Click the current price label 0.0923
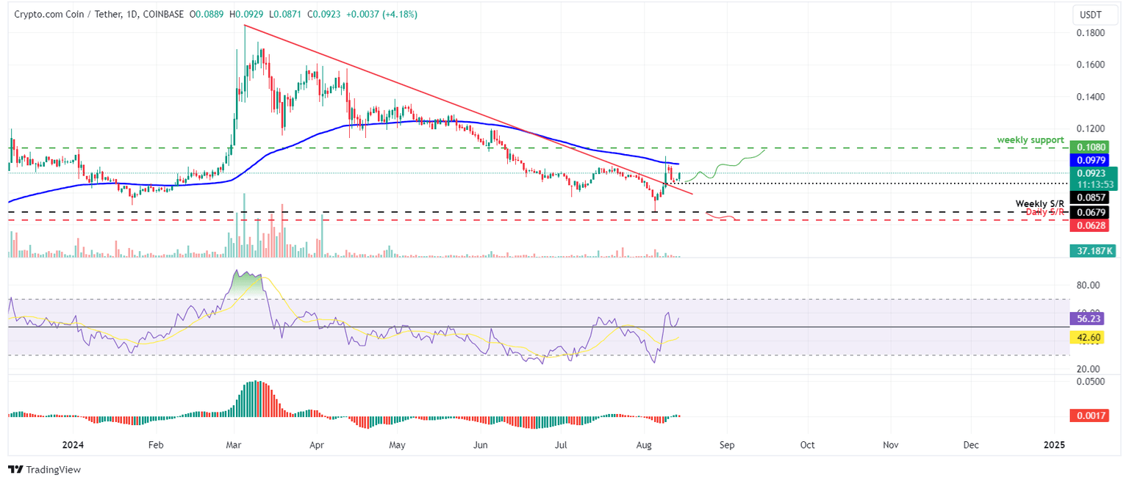The image size is (1129, 483). coord(1092,172)
